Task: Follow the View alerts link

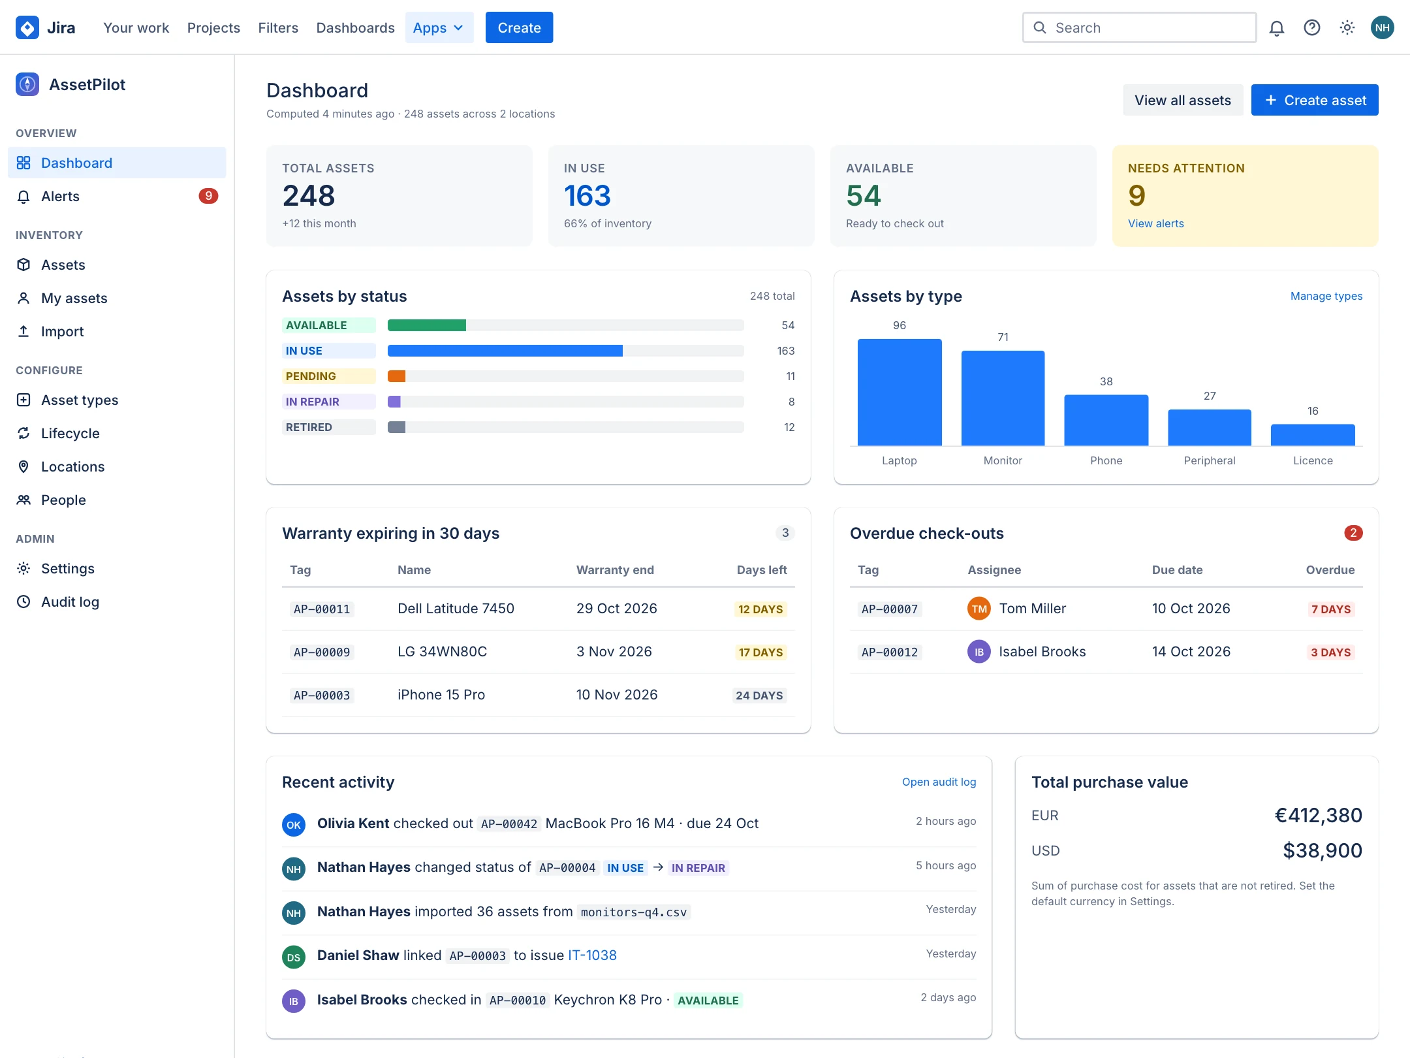Action: click(1155, 223)
